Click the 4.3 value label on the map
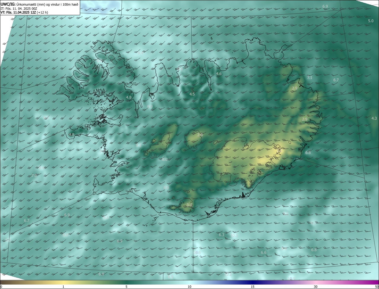 click(374, 118)
